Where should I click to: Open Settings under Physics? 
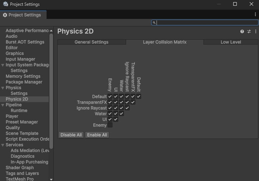tap(19, 94)
